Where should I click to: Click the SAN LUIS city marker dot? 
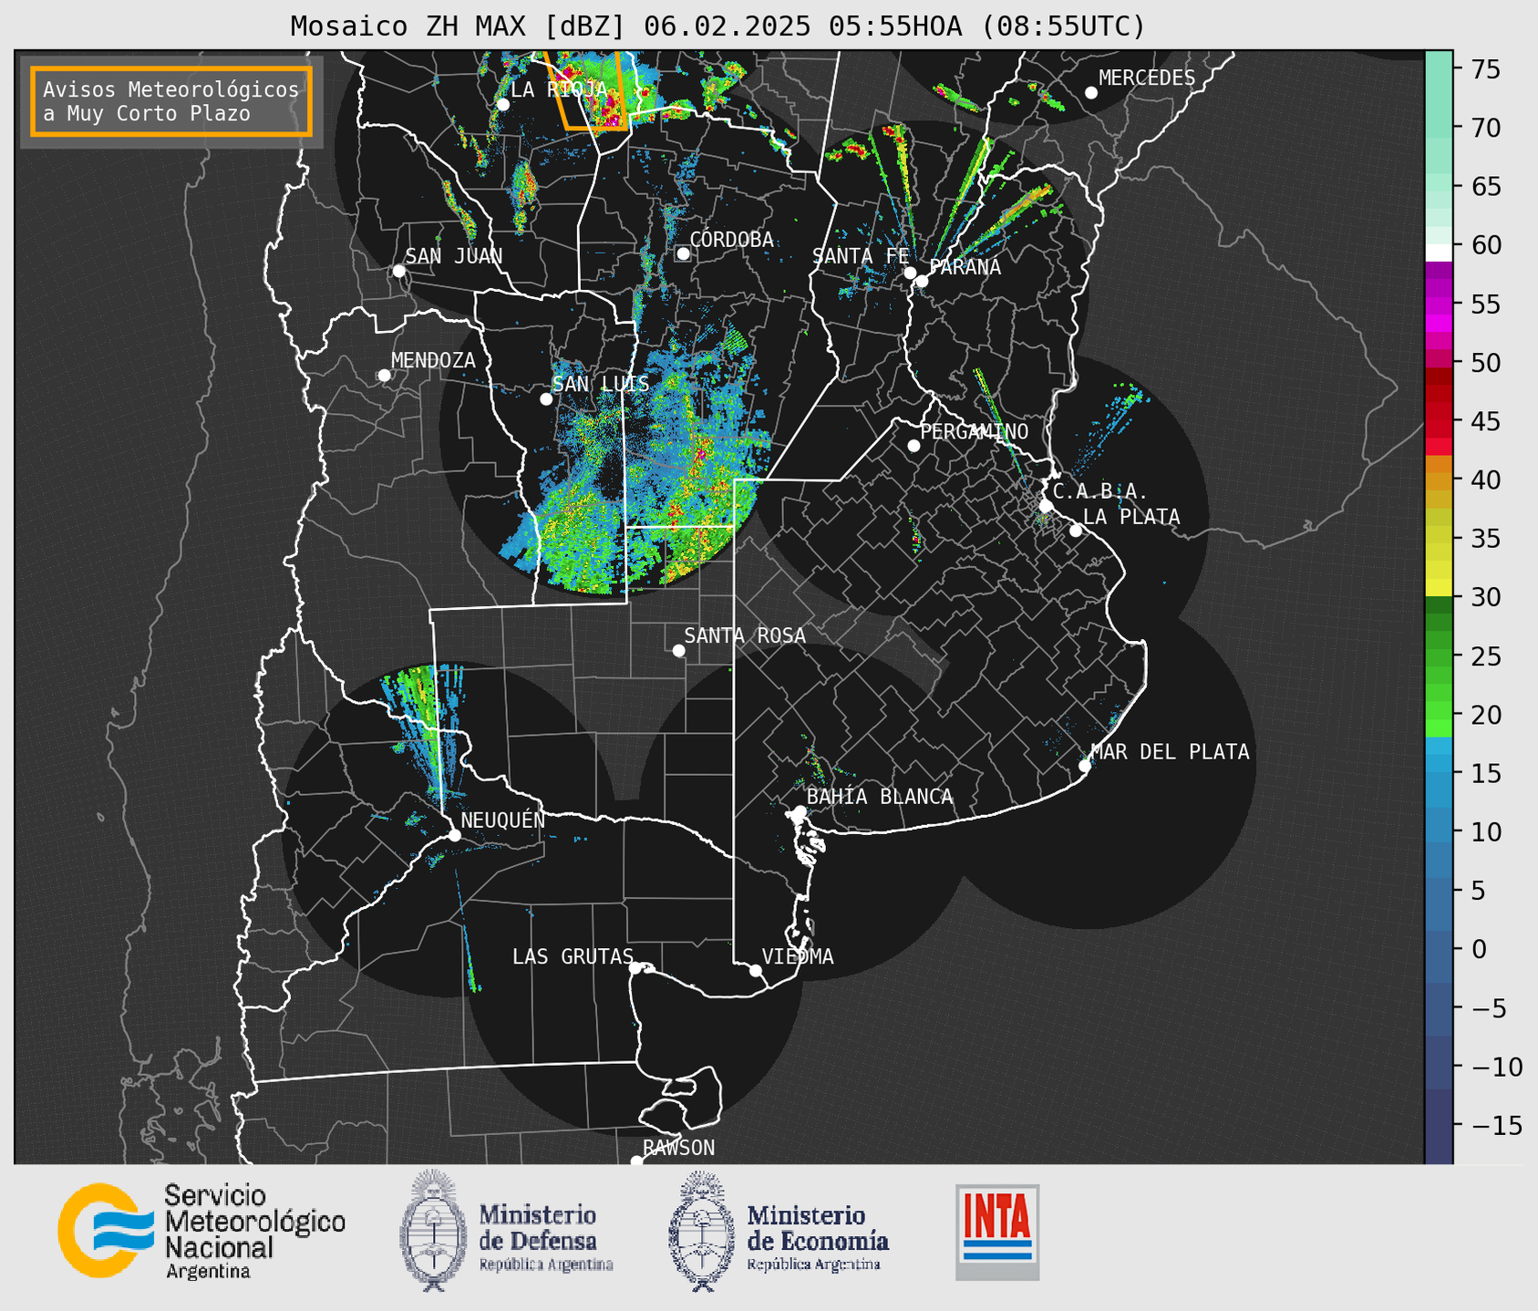(546, 399)
